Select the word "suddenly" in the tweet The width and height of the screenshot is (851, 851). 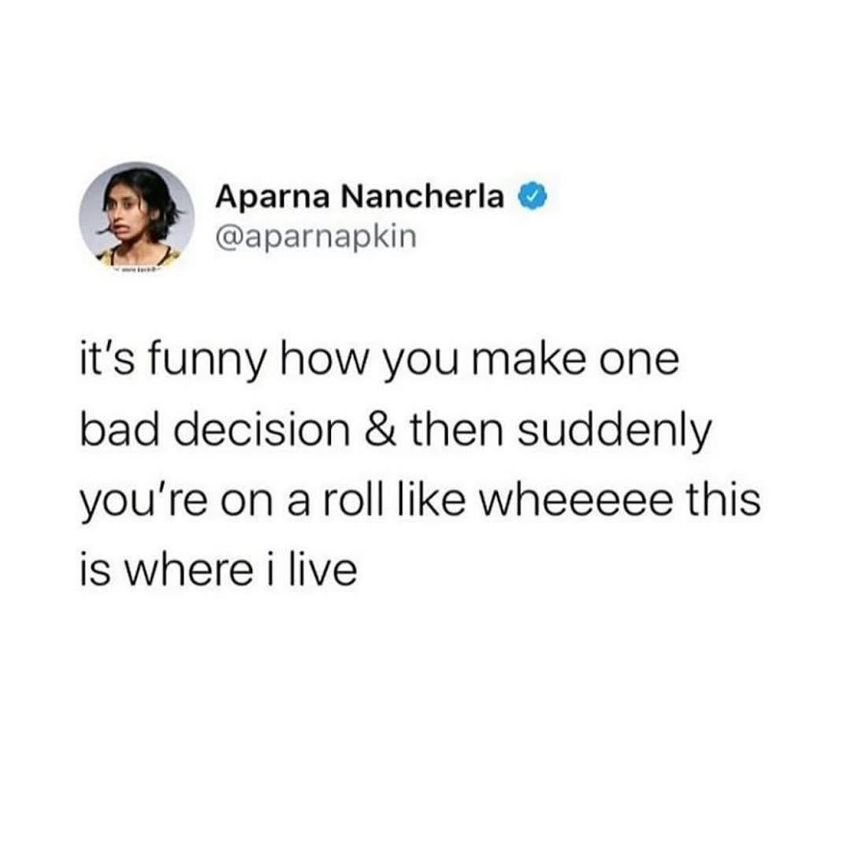(615, 433)
